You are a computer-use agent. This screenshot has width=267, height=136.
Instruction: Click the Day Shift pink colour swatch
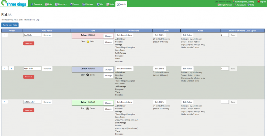click(88, 36)
